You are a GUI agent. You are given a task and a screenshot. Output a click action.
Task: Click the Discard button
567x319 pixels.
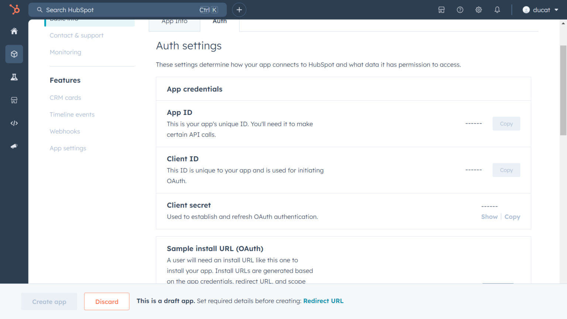(107, 302)
